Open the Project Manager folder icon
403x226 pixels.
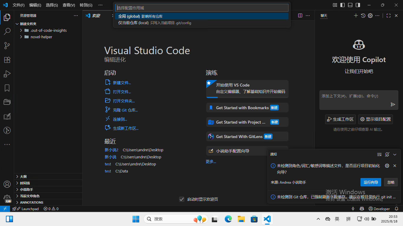7,102
